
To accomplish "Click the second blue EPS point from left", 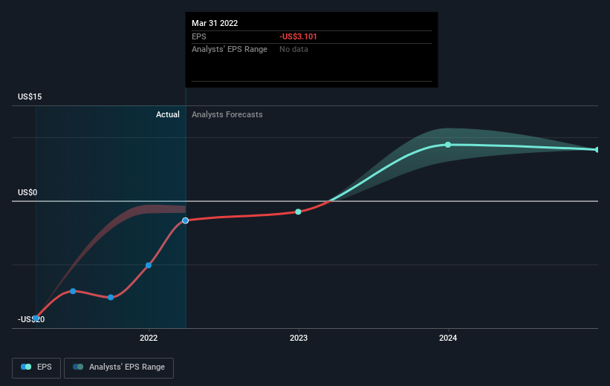I will click(73, 291).
